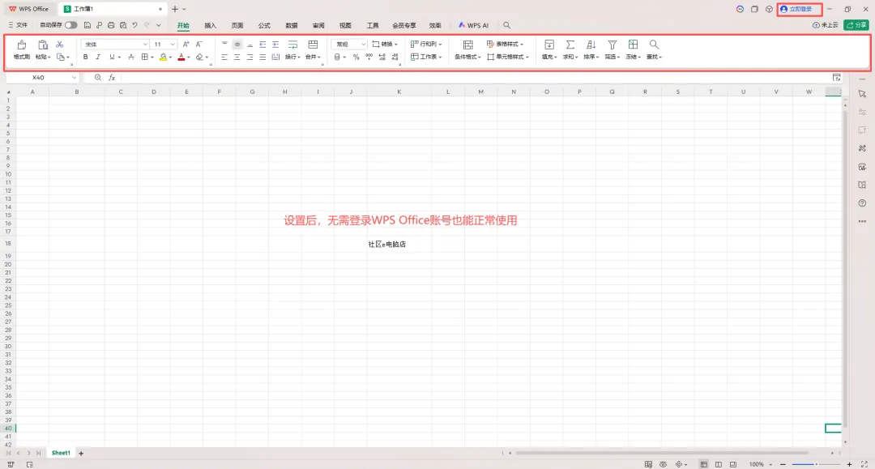Switch to the Review (审阅) tab
This screenshot has width=875, height=469.
point(318,25)
